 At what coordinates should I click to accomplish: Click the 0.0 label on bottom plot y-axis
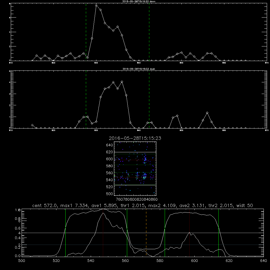point(18,256)
